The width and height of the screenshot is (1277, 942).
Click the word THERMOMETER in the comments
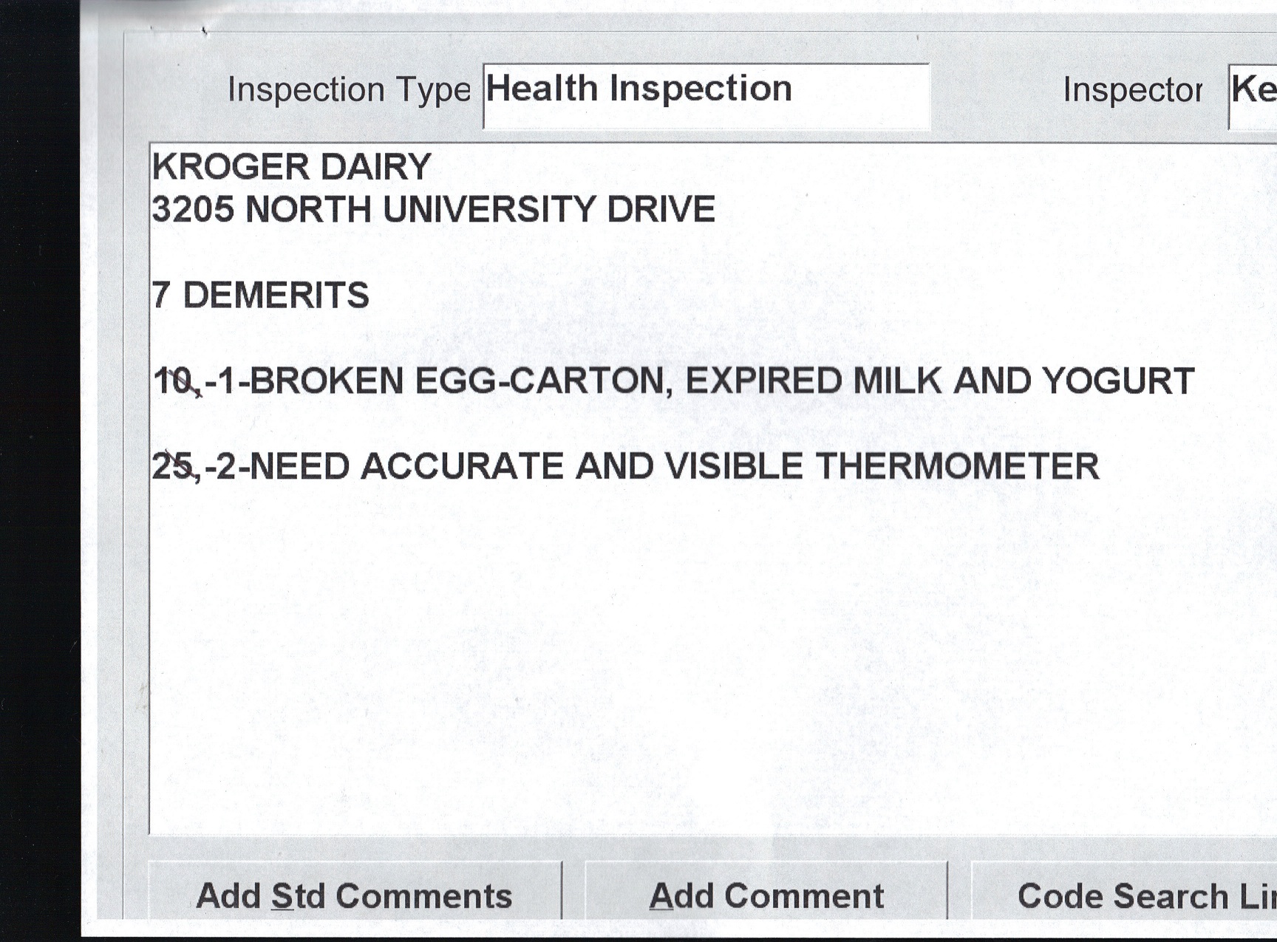(x=957, y=467)
